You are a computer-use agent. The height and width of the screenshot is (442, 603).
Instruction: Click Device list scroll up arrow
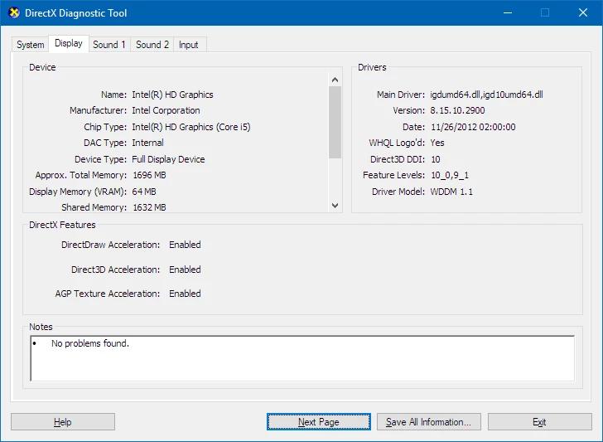tap(335, 80)
